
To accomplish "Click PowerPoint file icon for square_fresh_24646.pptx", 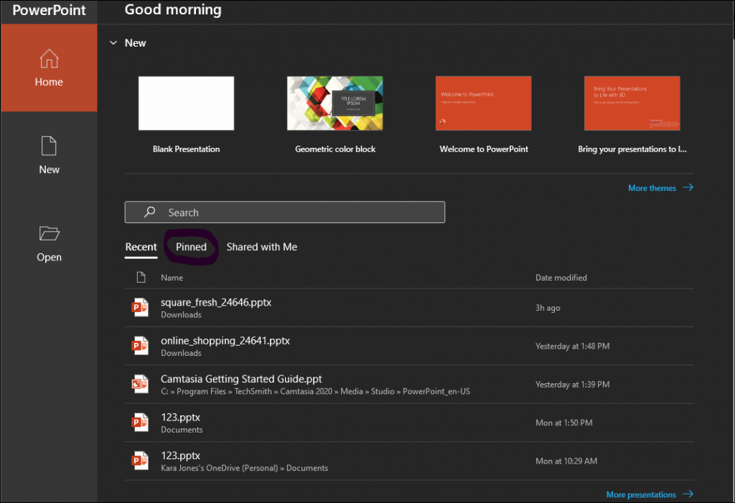I will 140,308.
